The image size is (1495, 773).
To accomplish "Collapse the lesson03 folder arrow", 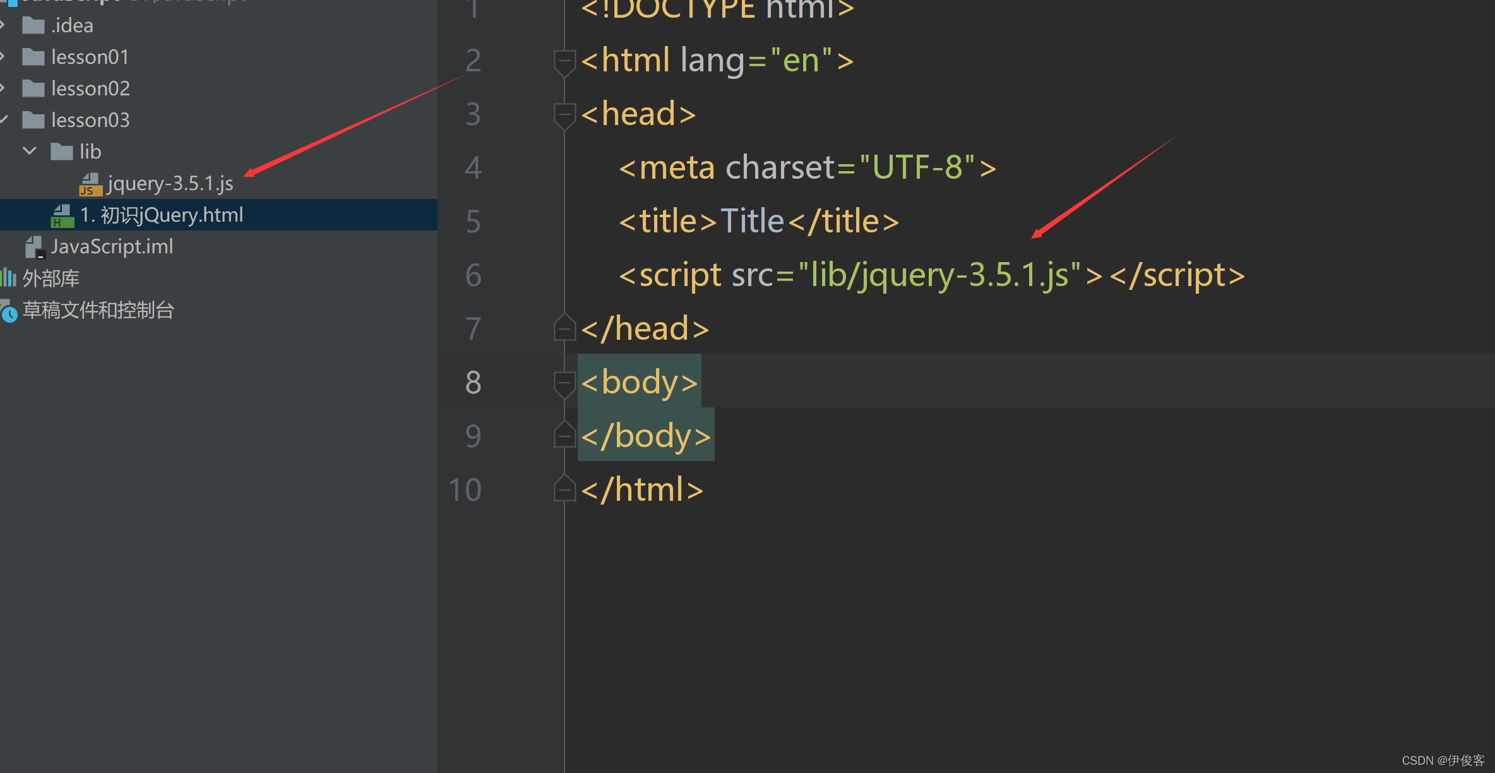I will [x=4, y=119].
